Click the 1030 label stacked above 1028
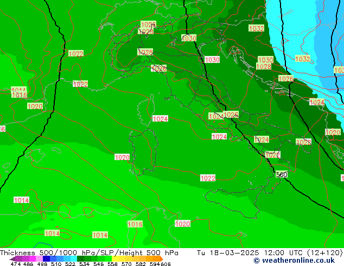Screen dimensions: 344x266 (266, 60)
